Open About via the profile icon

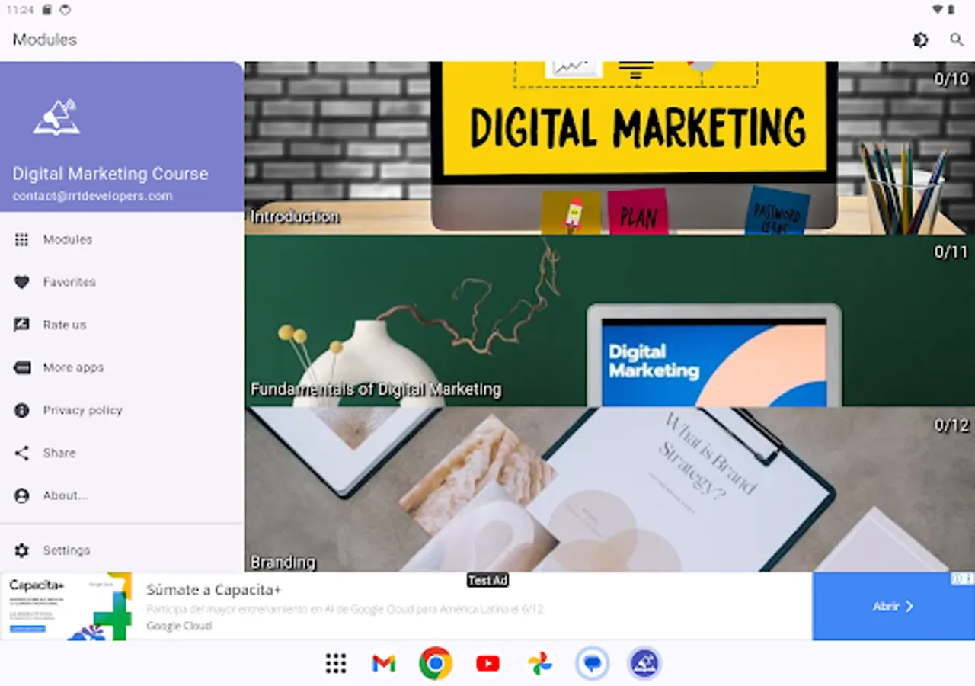[x=21, y=495]
